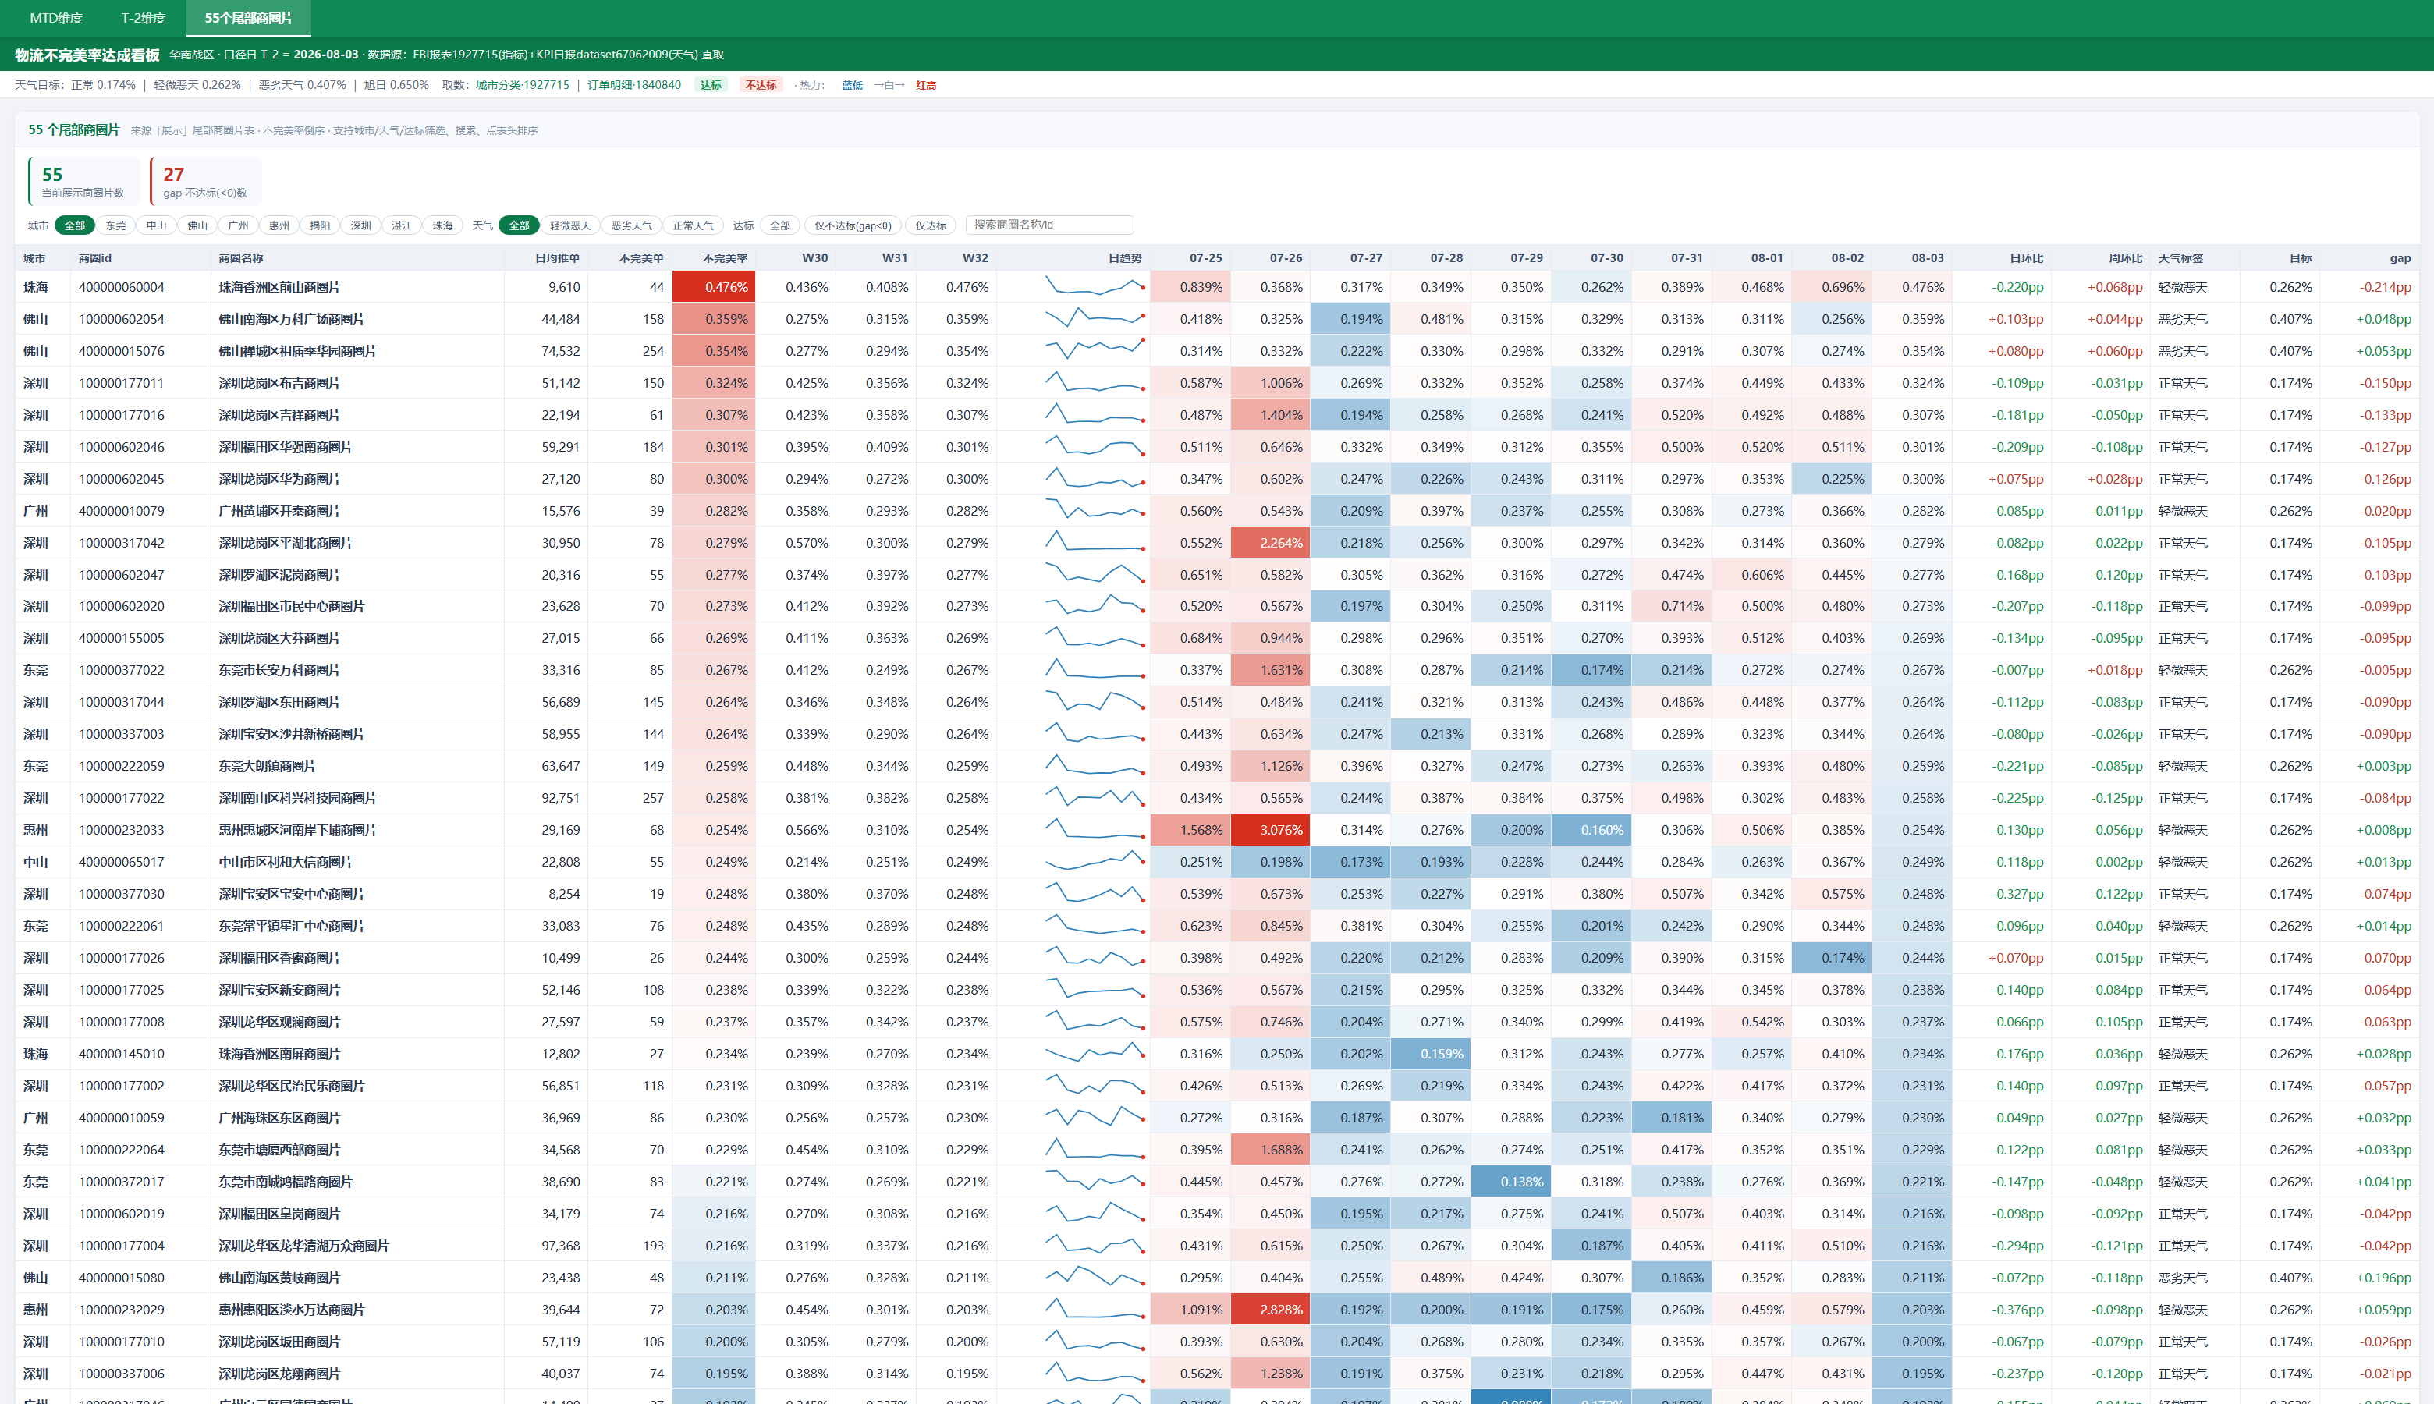This screenshot has height=1404, width=2434.
Task: Filter weather by 轻微恶天
Action: pyautogui.click(x=570, y=225)
